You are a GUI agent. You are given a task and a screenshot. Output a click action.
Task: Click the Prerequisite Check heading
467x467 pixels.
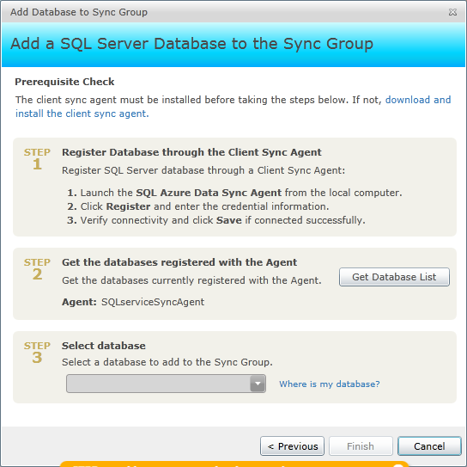point(64,82)
